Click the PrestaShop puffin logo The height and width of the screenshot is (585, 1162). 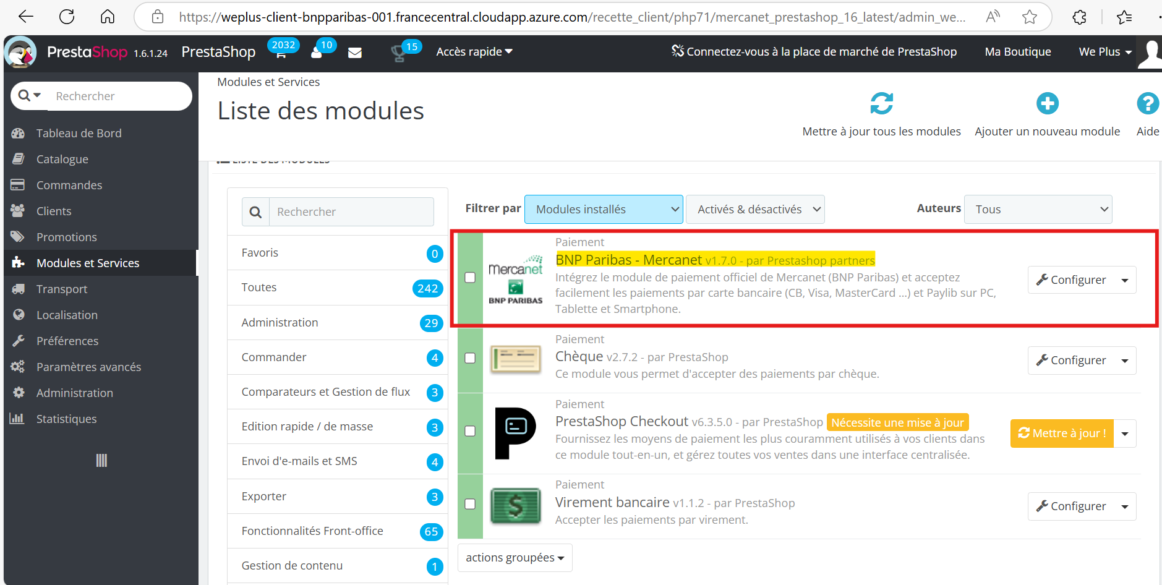point(20,52)
